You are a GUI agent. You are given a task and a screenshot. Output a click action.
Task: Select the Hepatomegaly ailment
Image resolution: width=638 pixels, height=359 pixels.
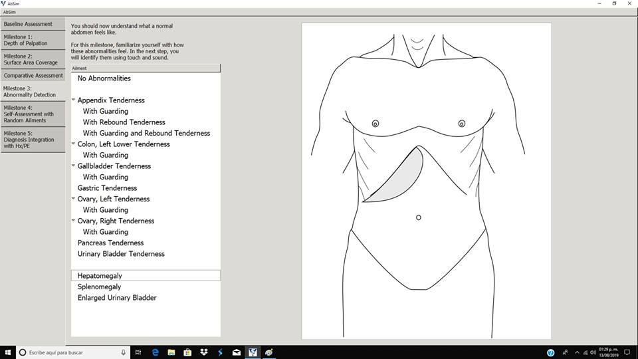point(146,275)
